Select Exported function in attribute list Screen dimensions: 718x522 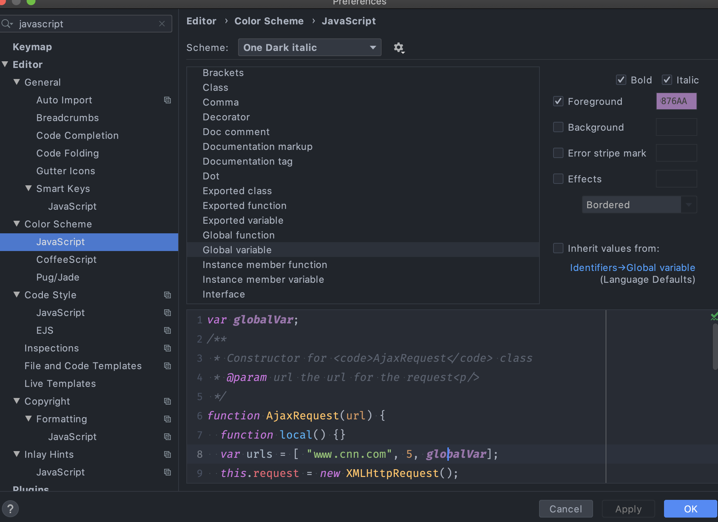click(x=244, y=206)
